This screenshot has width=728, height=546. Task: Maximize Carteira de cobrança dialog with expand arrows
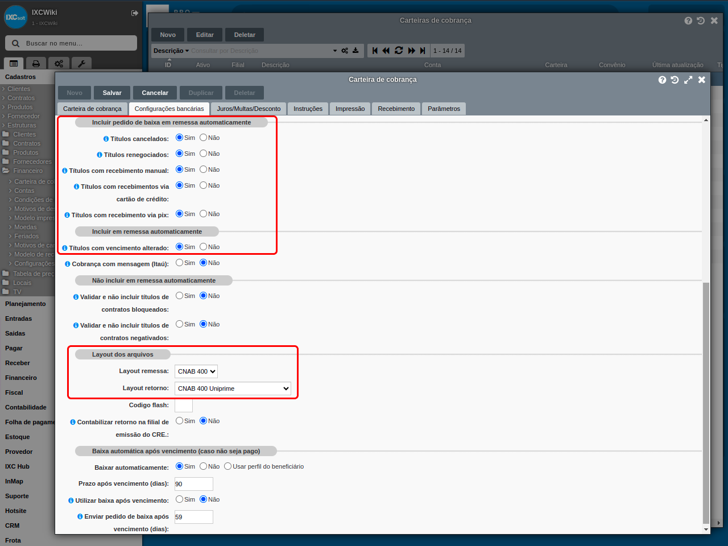(x=688, y=80)
